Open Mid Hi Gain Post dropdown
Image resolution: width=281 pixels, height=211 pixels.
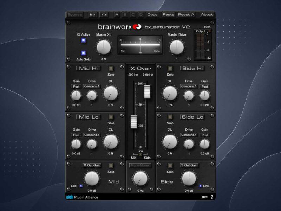(76, 87)
